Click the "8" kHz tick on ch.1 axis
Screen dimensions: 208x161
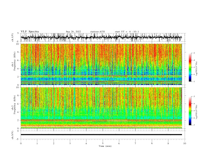point(18,52)
